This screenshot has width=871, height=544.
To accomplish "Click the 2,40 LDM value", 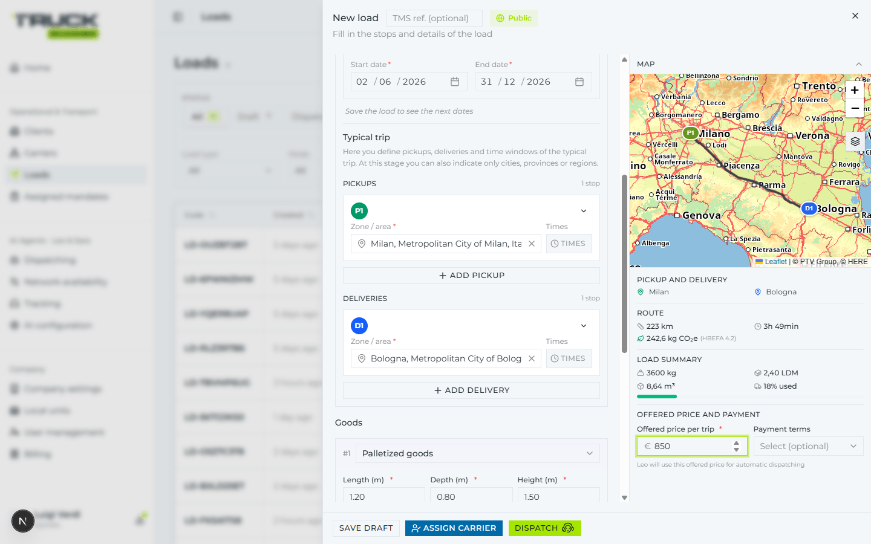I will (x=781, y=373).
